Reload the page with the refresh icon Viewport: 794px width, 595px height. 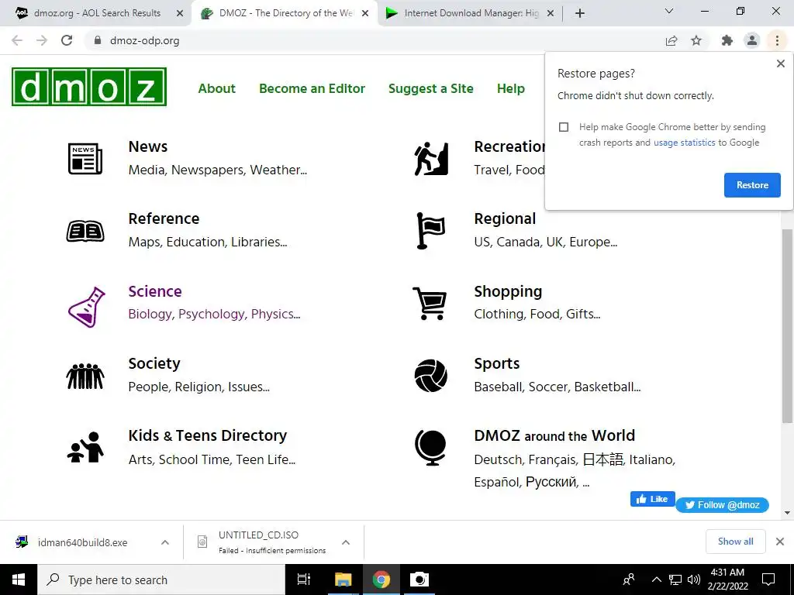(x=67, y=40)
